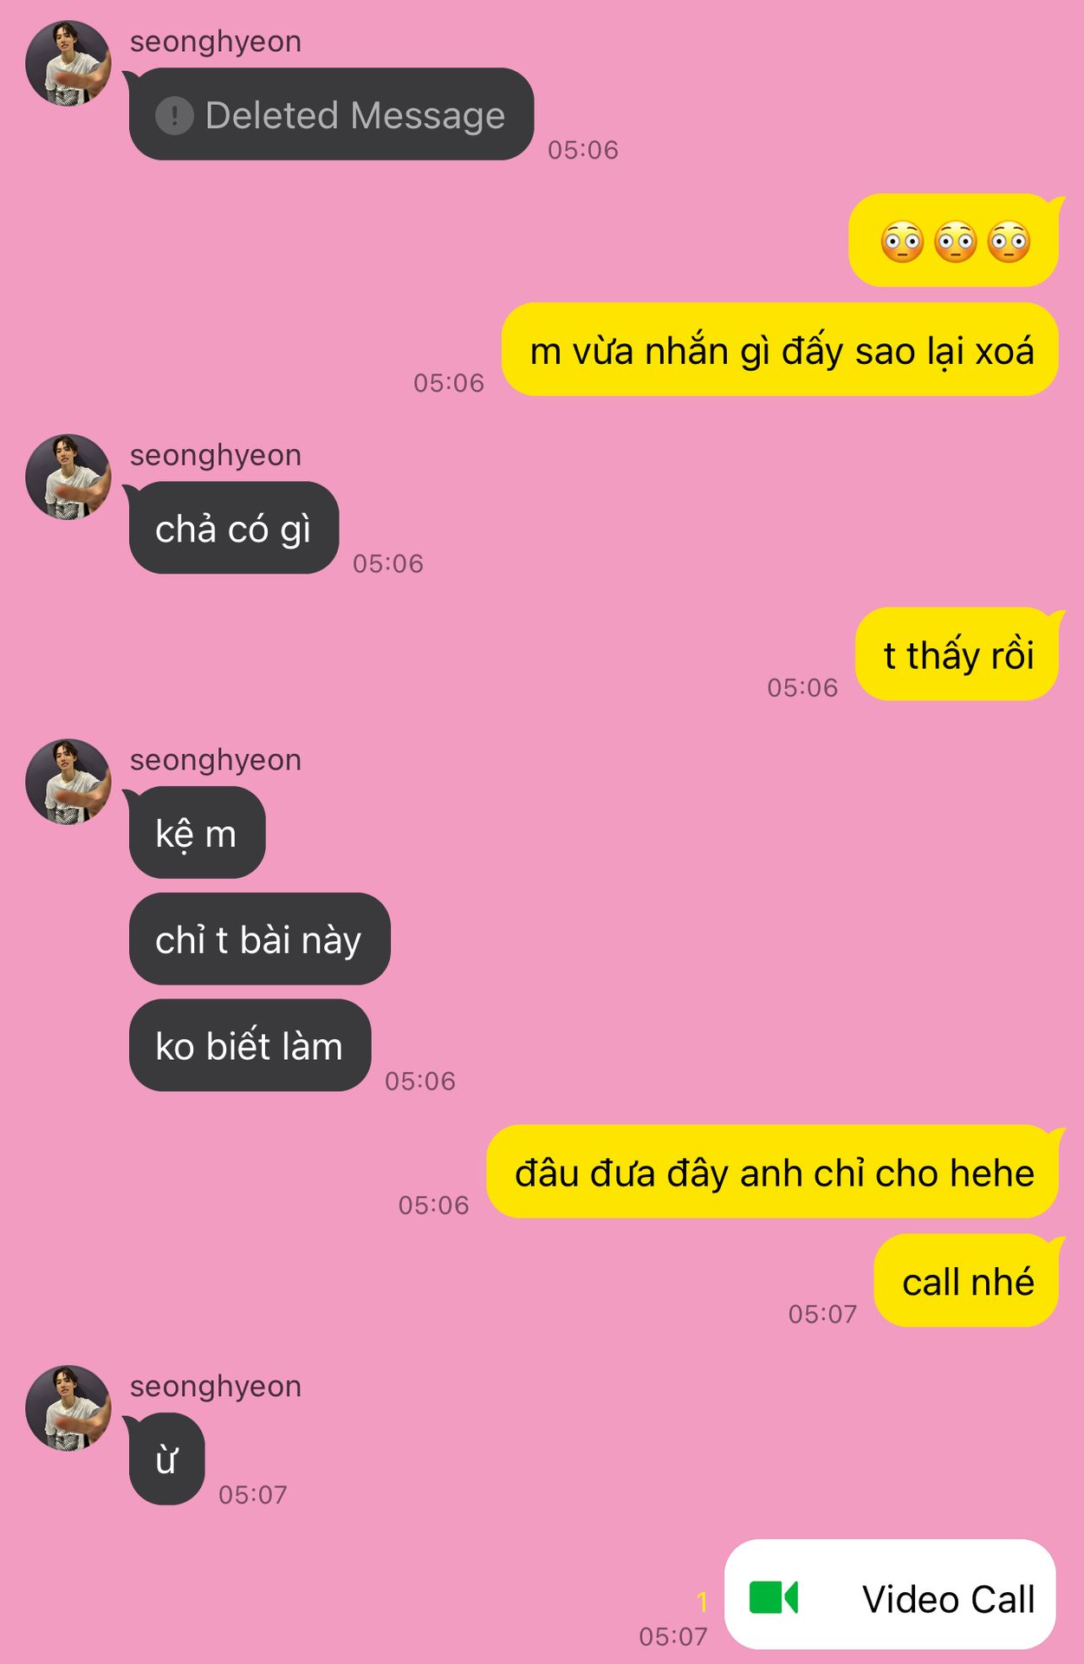Tap the 'chỉ t bài này' bubble
The width and height of the screenshot is (1084, 1664).
pyautogui.click(x=260, y=939)
